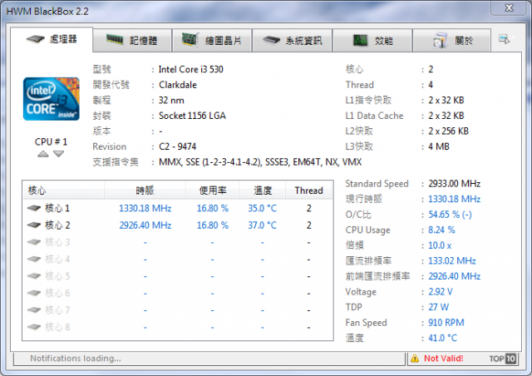Click the 8.24 % CPU usage value
Image resolution: width=532 pixels, height=376 pixels.
(x=441, y=230)
